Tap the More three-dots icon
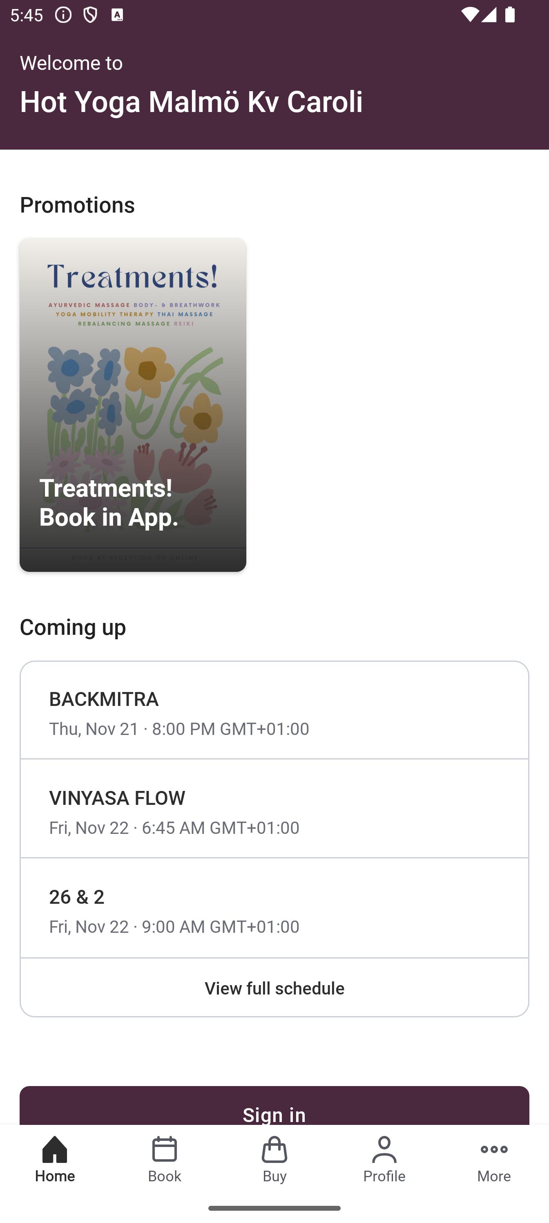549x1223 pixels. click(494, 1158)
